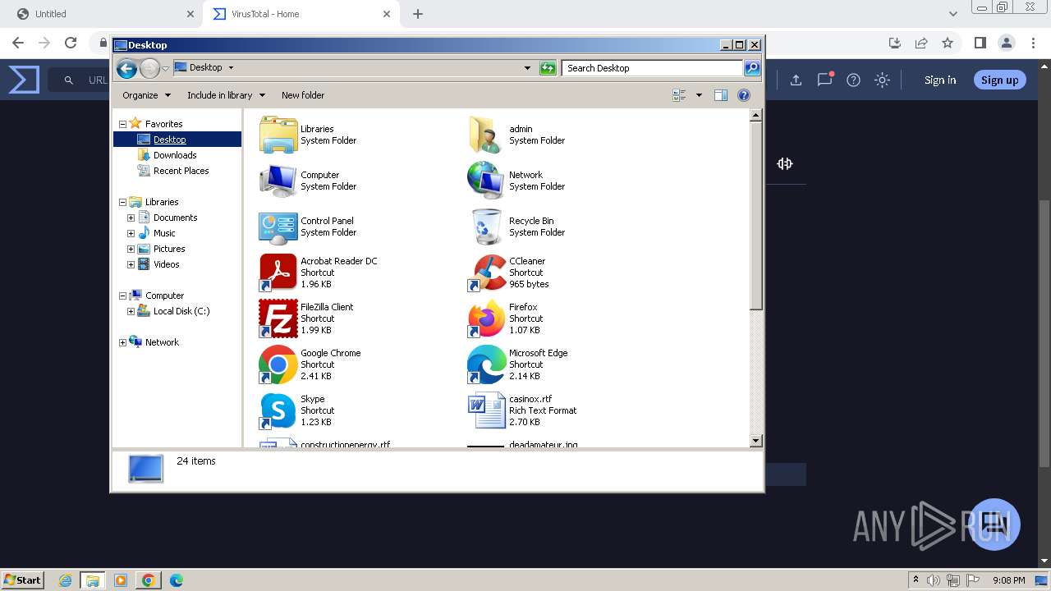1051x591 pixels.
Task: Select the Network system folder icon
Action: (486, 181)
